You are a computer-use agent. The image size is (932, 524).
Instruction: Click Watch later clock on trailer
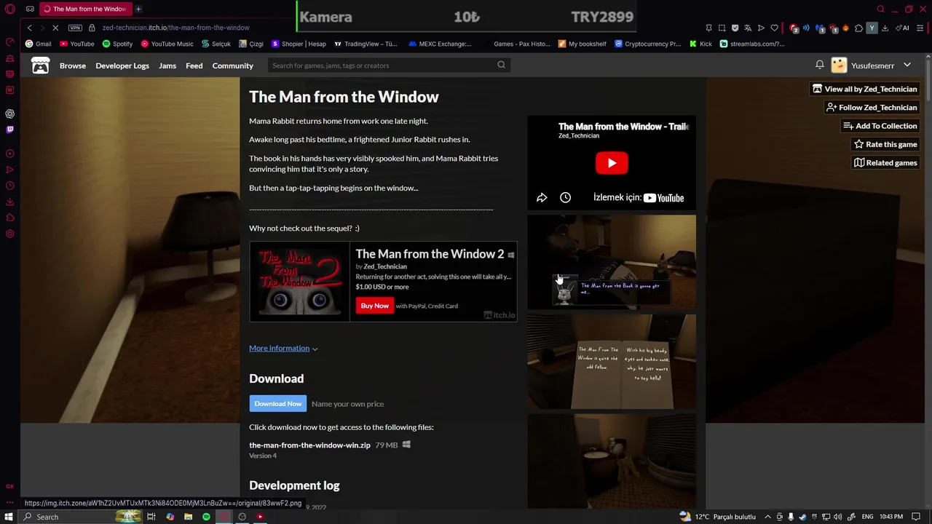[x=565, y=197]
